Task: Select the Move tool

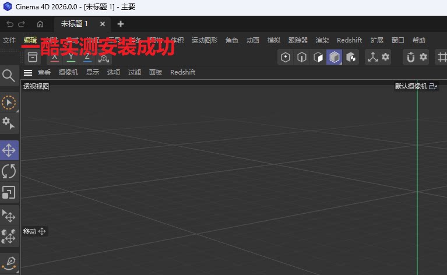Action: [9, 150]
